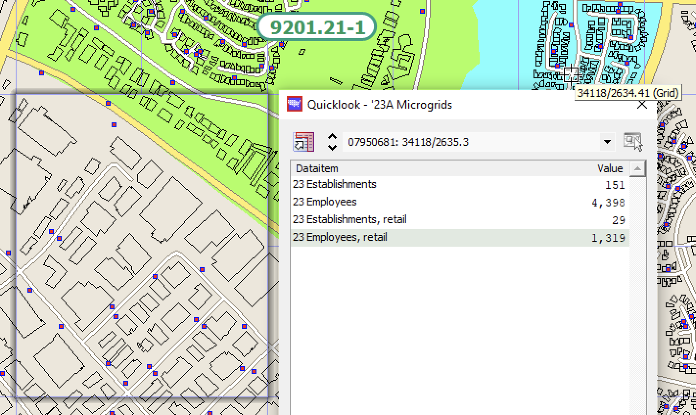Click the 9201.21-1 map label

(317, 27)
